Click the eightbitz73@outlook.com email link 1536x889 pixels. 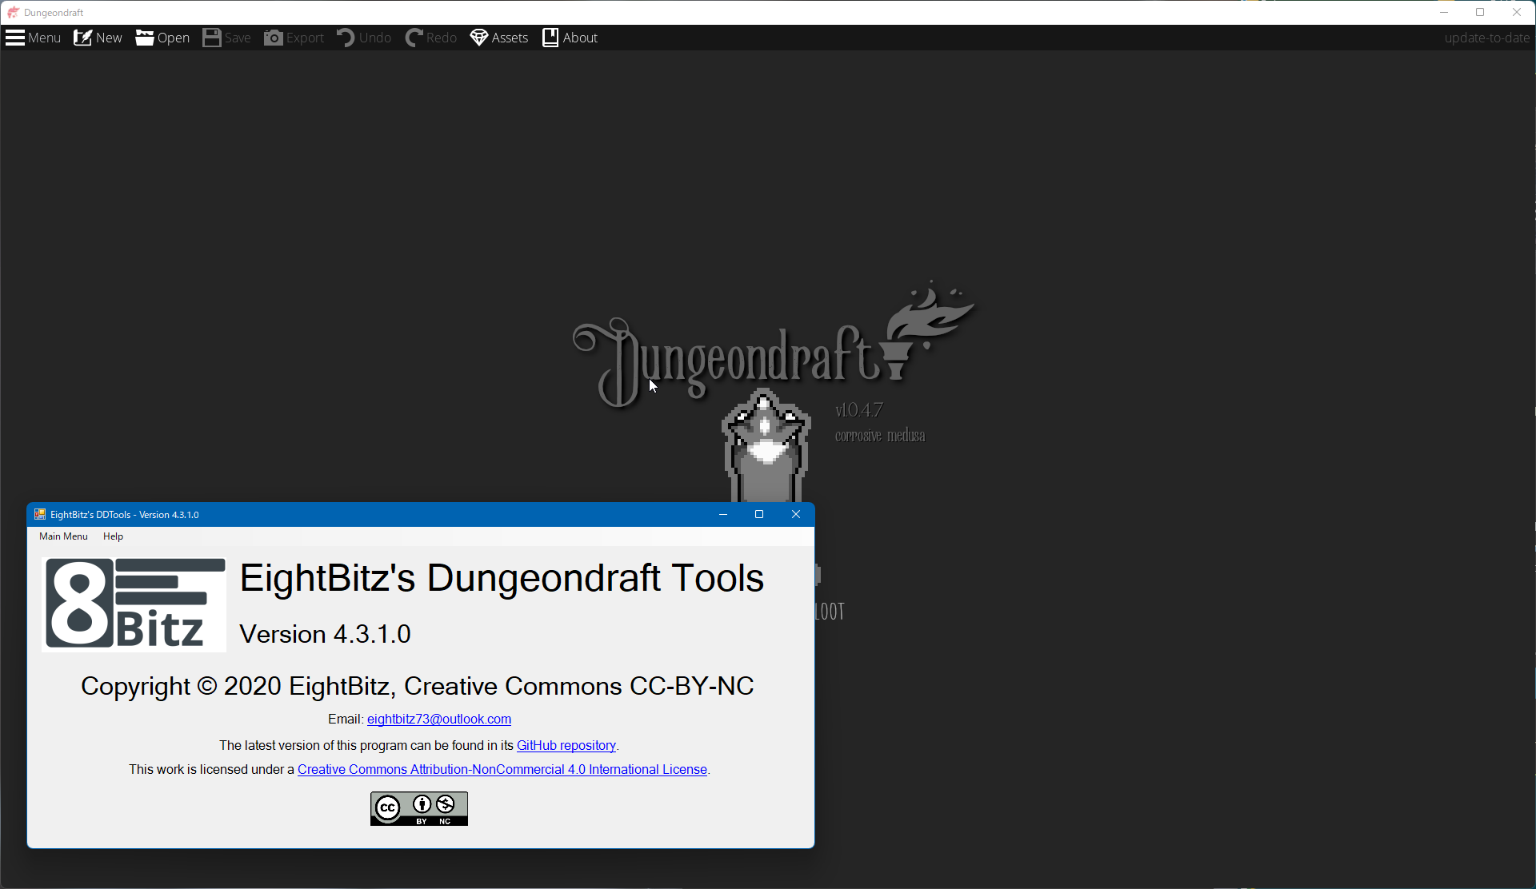(x=439, y=720)
